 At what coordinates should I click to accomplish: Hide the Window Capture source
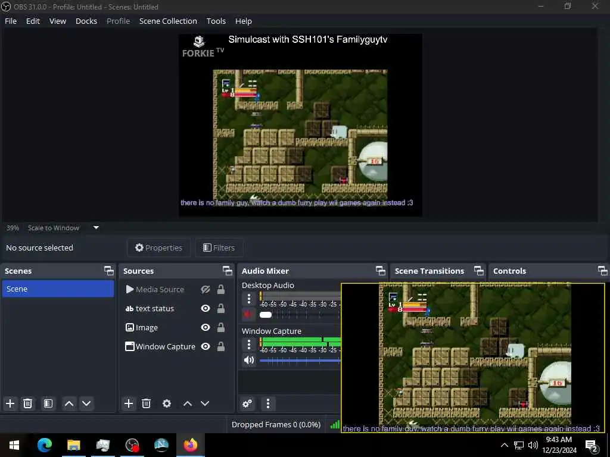pyautogui.click(x=206, y=346)
